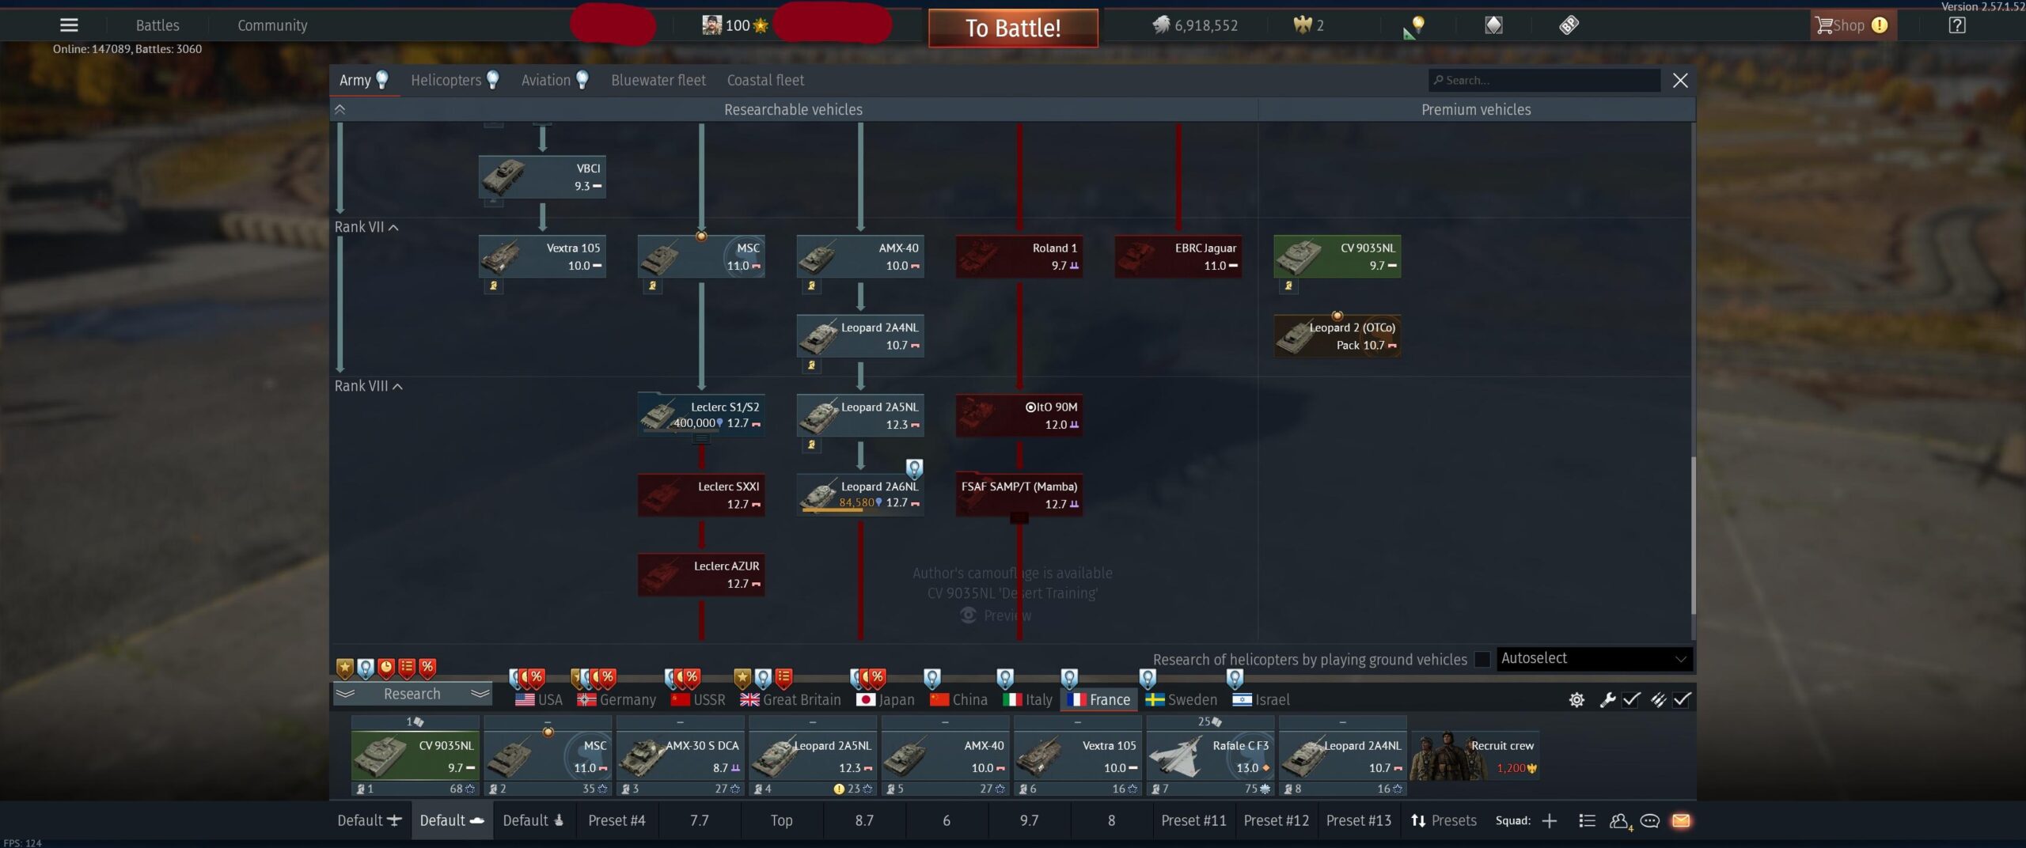The image size is (2026, 848).
Task: Open the Shop button
Action: 1852,25
